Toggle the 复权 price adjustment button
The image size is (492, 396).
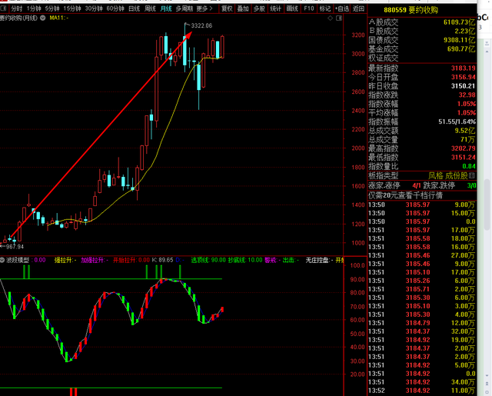[x=227, y=8]
